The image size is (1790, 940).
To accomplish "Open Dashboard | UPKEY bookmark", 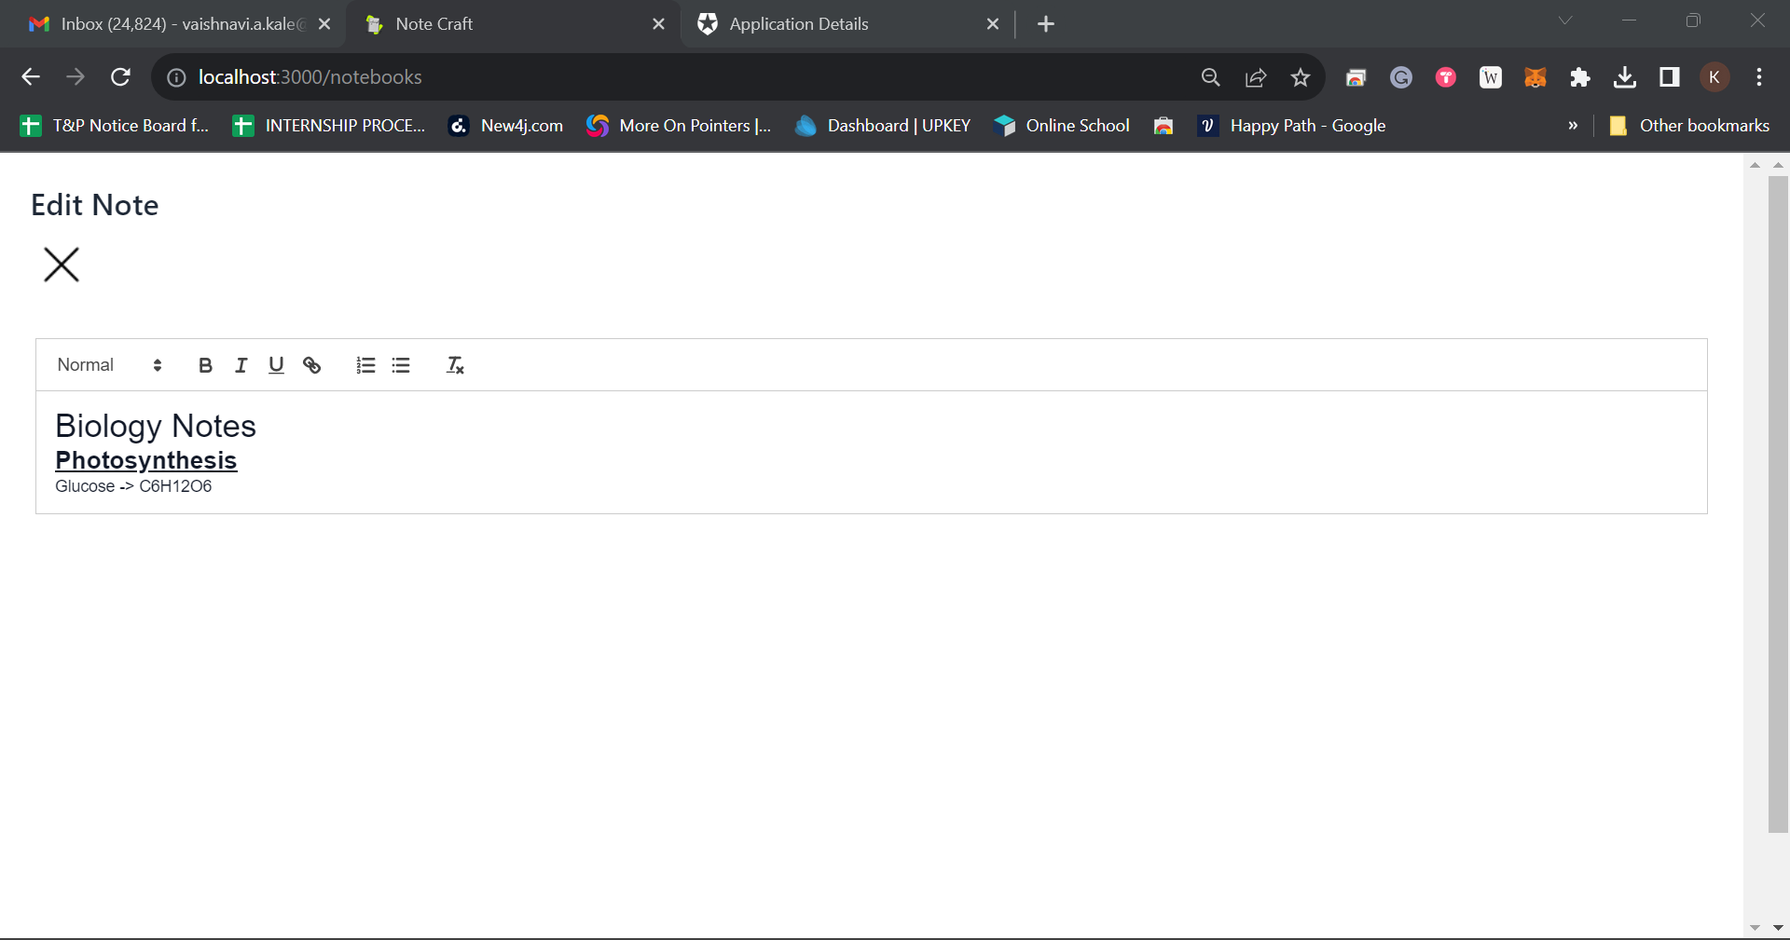I will click(x=883, y=126).
